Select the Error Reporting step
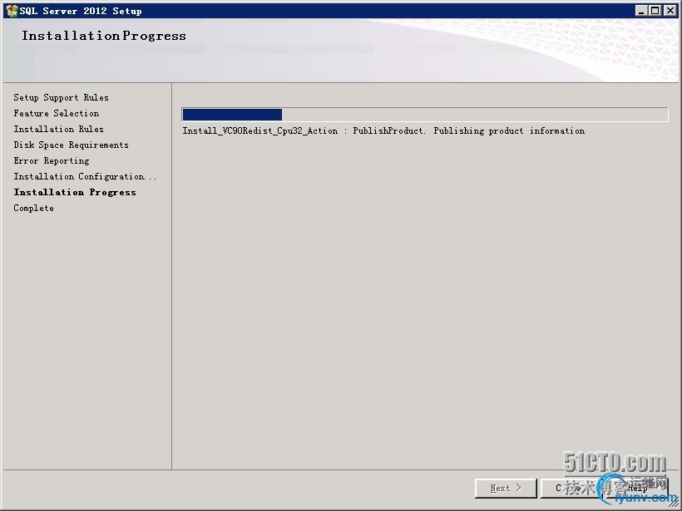The width and height of the screenshot is (682, 511). pyautogui.click(x=52, y=160)
